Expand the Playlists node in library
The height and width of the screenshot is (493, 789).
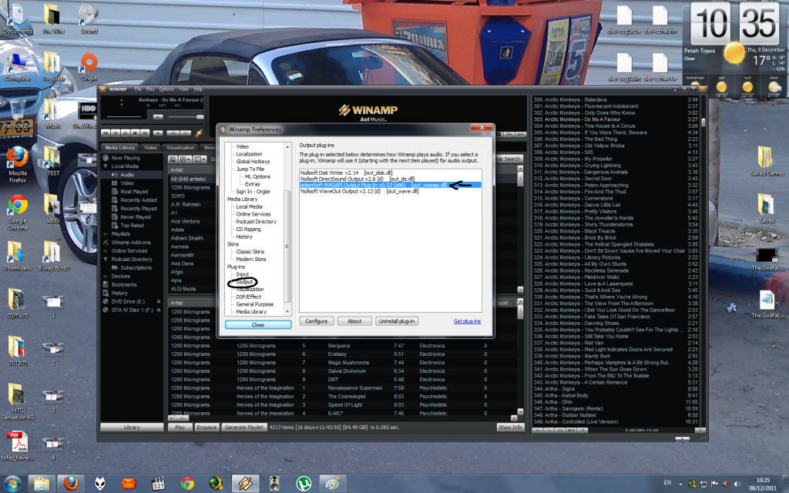(106, 234)
